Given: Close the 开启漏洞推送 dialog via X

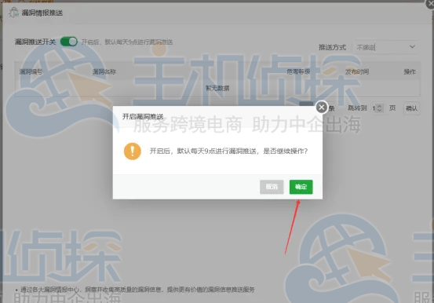Looking at the screenshot, I should coord(322,108).
